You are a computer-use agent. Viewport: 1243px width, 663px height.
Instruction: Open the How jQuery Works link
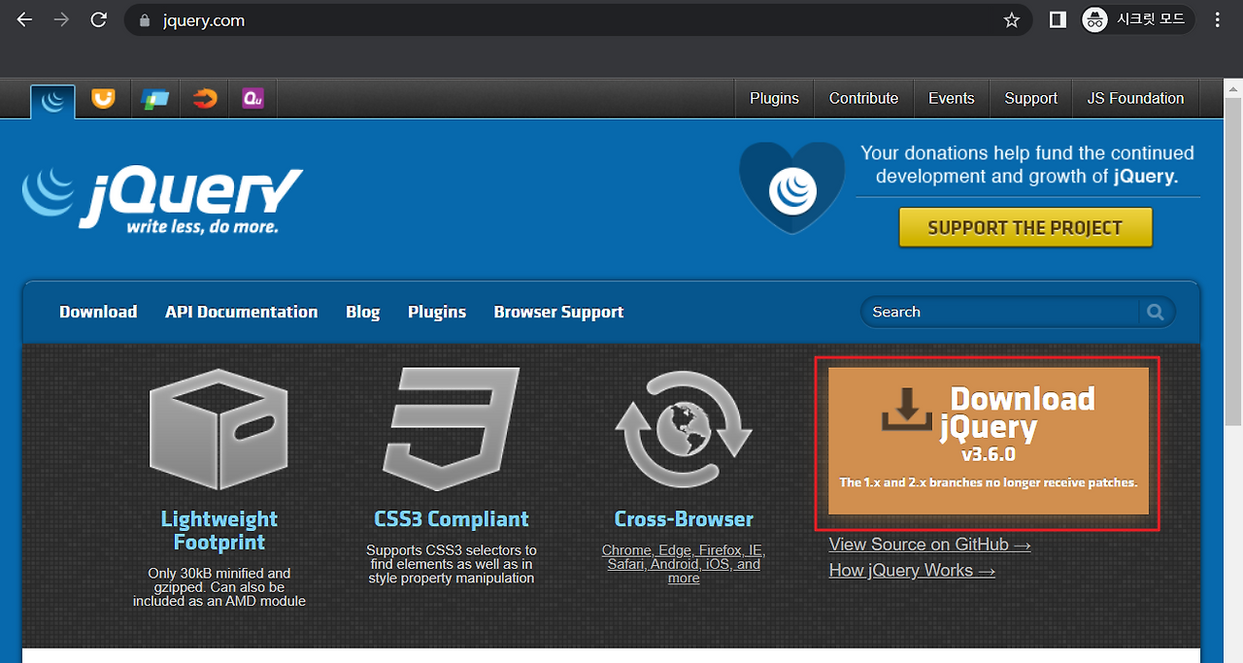[912, 571]
